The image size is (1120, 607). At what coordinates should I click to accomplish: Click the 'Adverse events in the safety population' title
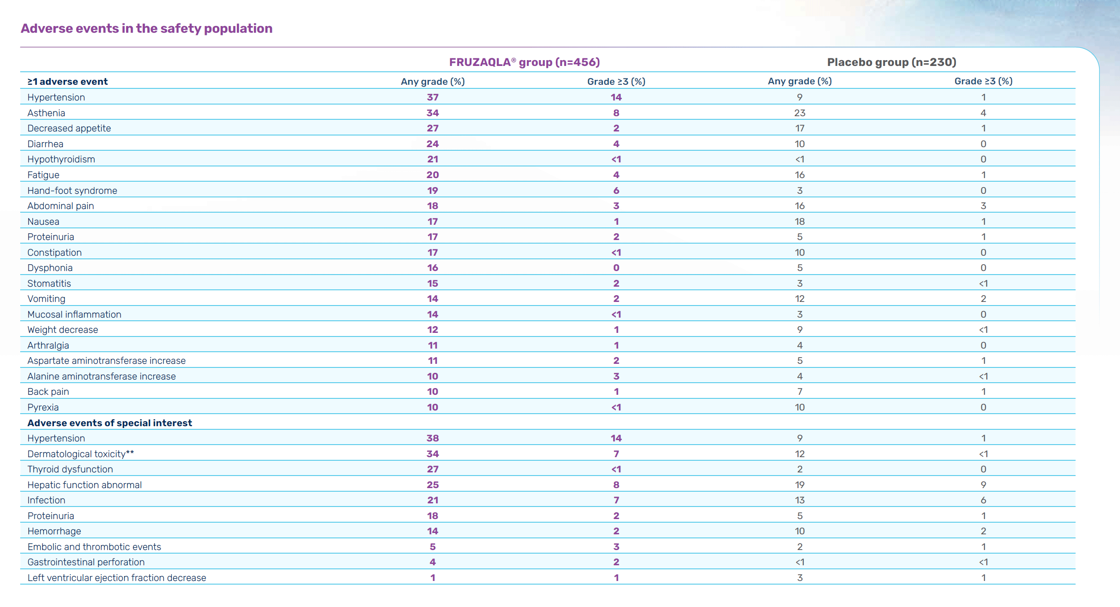click(146, 28)
